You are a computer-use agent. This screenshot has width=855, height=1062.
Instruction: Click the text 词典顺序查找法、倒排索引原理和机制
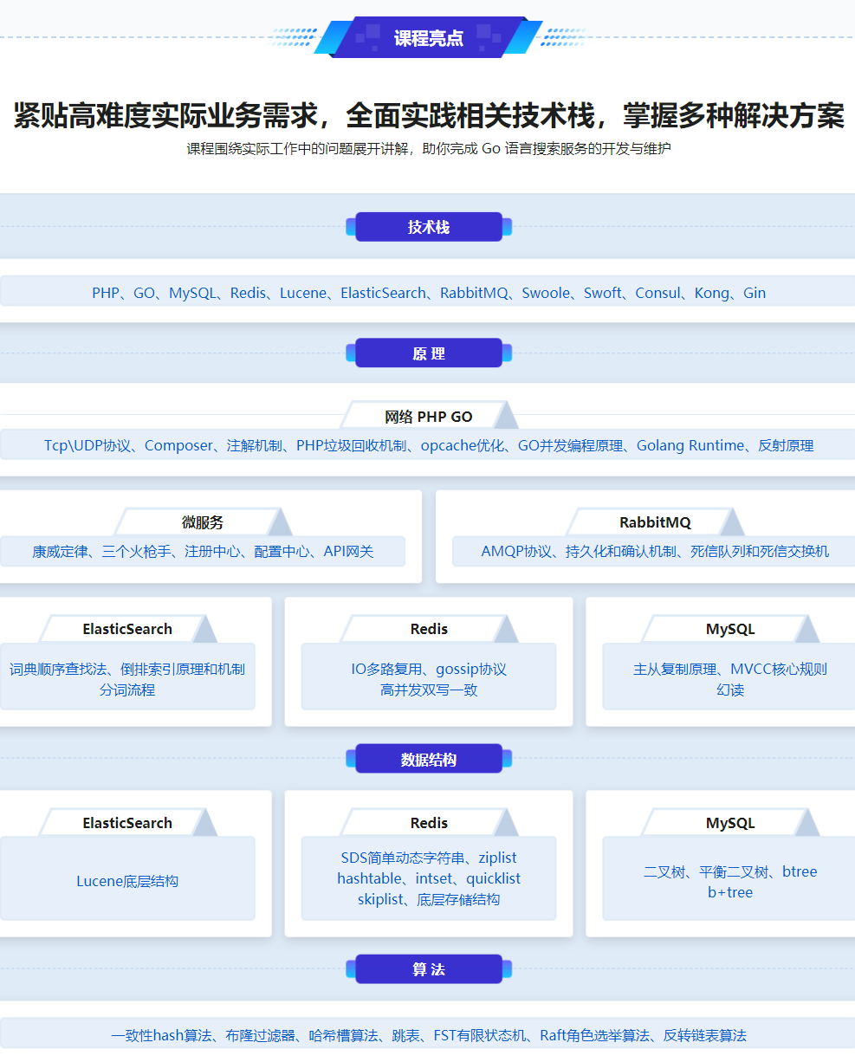point(127,669)
